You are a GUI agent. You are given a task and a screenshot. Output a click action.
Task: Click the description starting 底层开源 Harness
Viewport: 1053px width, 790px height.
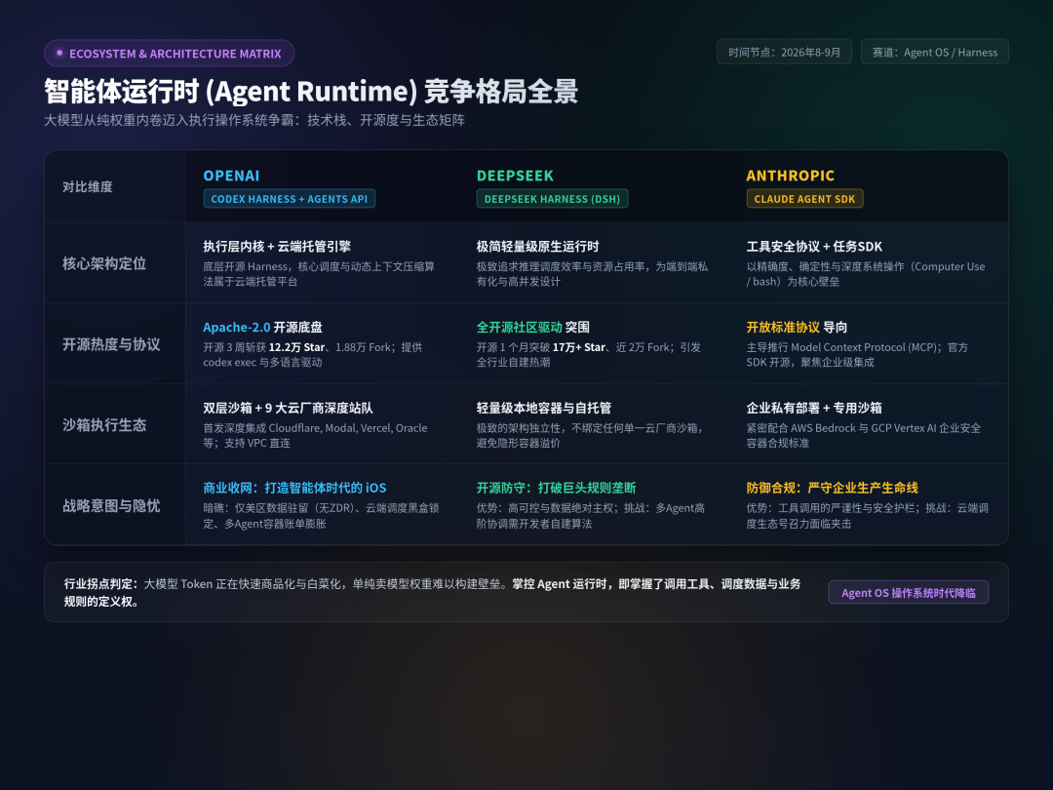(x=319, y=274)
